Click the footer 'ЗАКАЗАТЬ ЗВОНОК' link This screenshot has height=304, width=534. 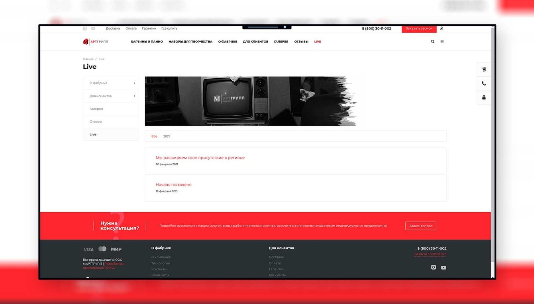(430, 254)
